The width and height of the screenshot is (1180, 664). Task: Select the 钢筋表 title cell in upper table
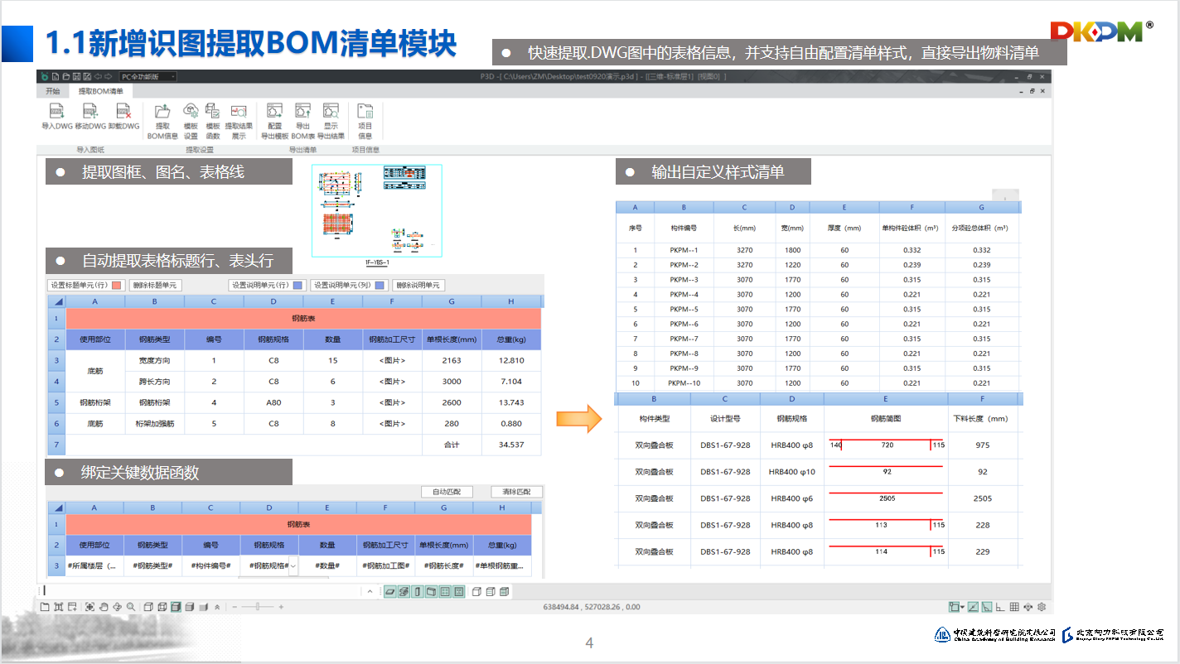[x=303, y=318]
